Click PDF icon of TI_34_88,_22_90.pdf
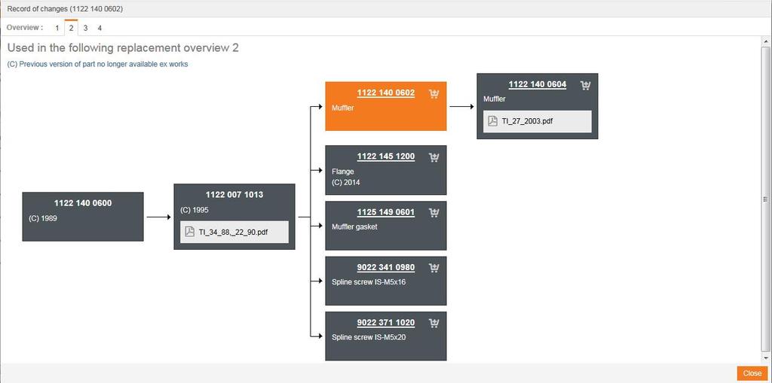 [x=189, y=233]
